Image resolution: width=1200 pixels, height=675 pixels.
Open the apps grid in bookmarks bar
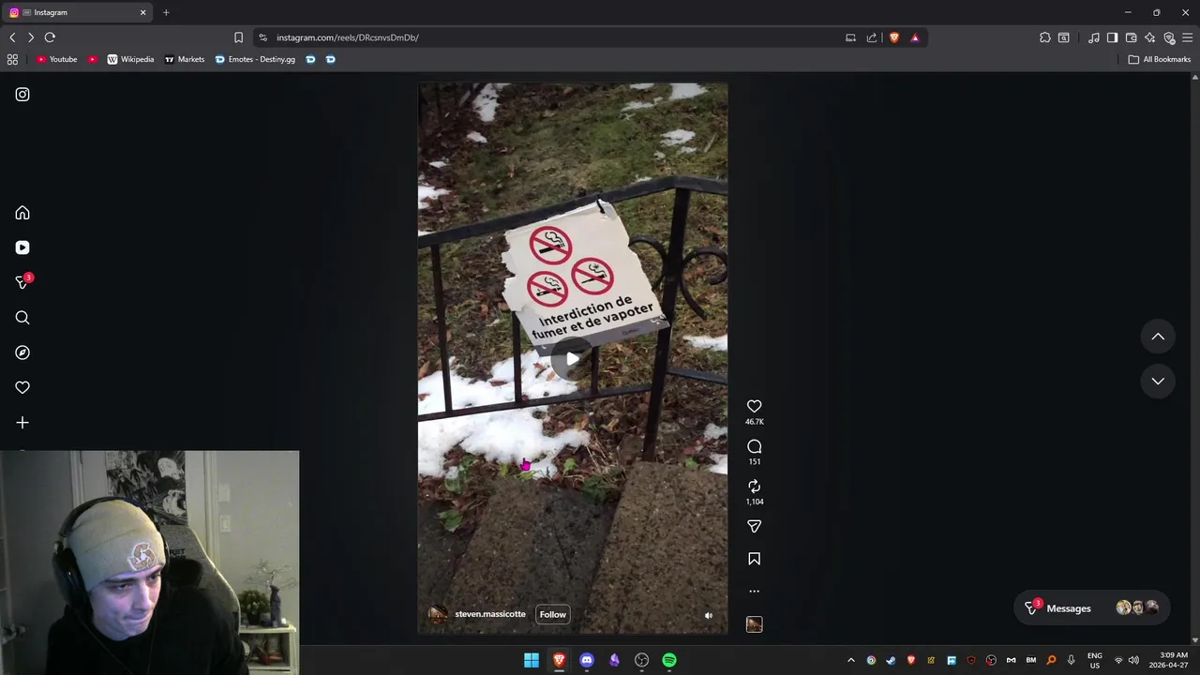click(x=12, y=59)
